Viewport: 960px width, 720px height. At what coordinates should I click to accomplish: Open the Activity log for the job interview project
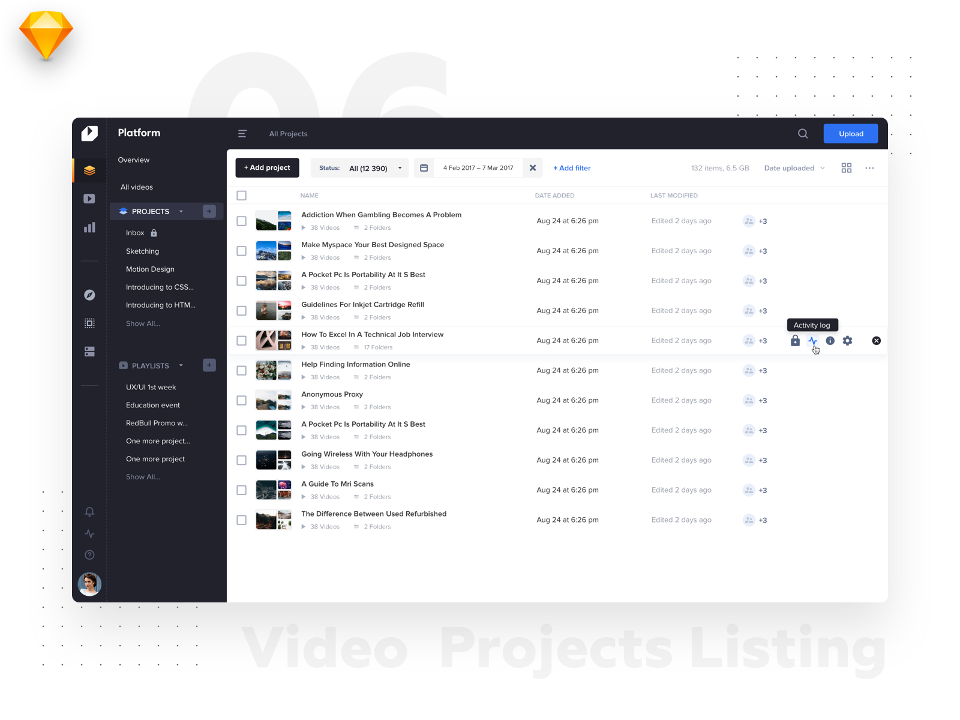812,340
